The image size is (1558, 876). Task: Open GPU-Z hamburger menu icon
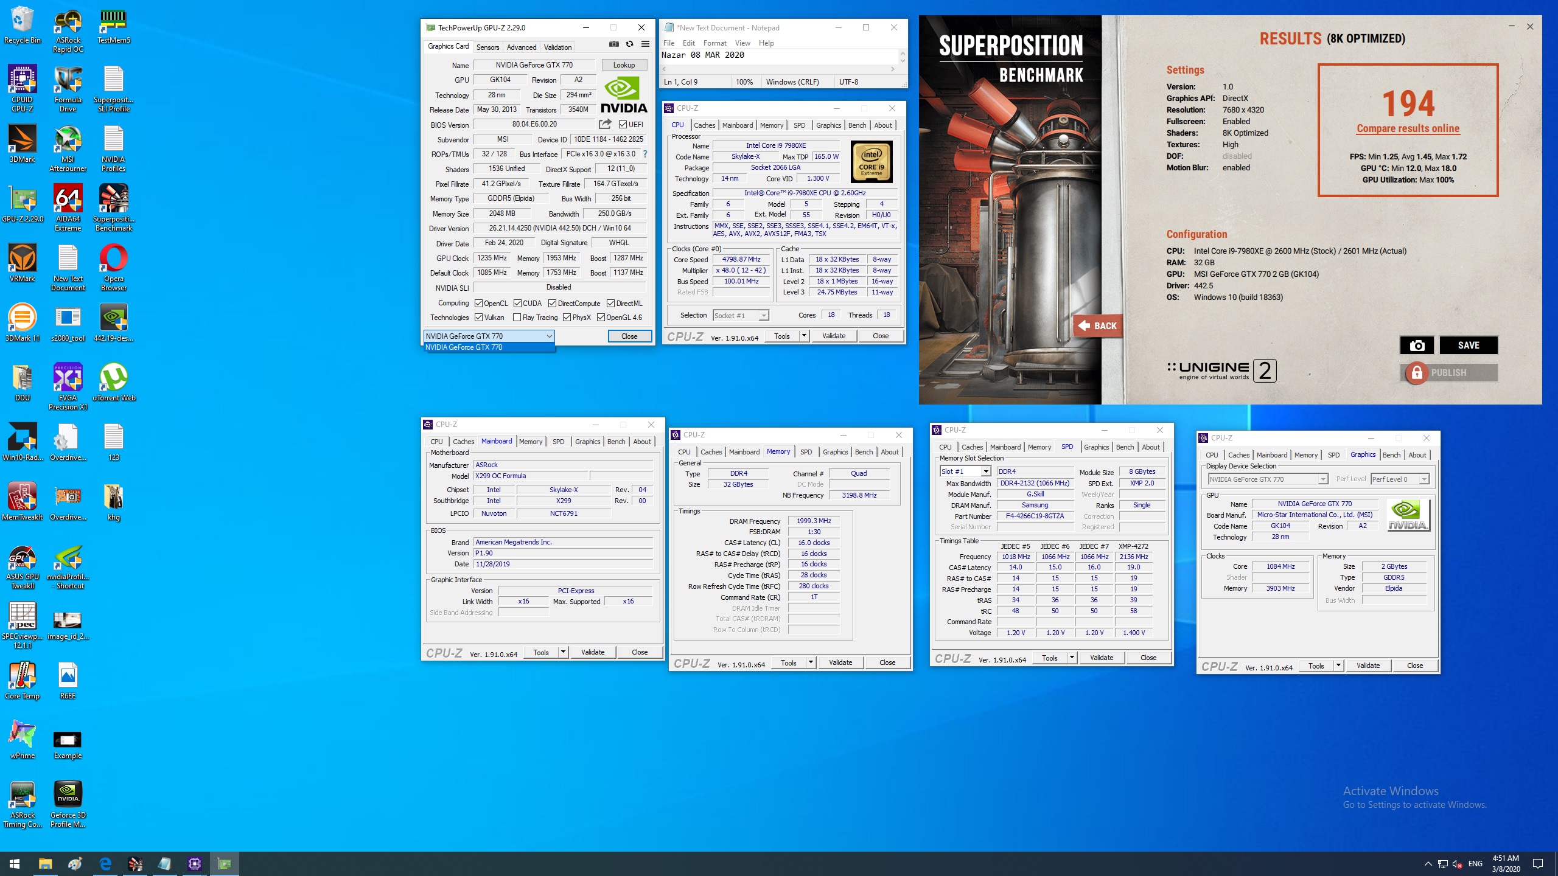point(646,44)
